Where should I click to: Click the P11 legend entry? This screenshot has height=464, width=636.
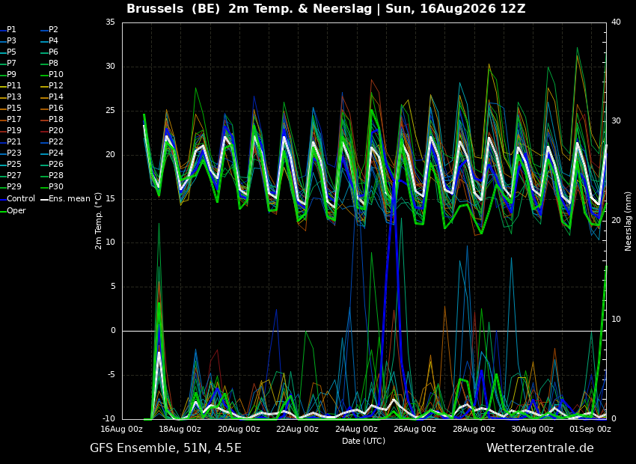tap(10, 85)
